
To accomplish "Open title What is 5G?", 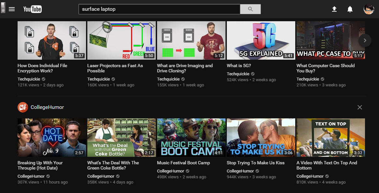I will pyautogui.click(x=239, y=66).
